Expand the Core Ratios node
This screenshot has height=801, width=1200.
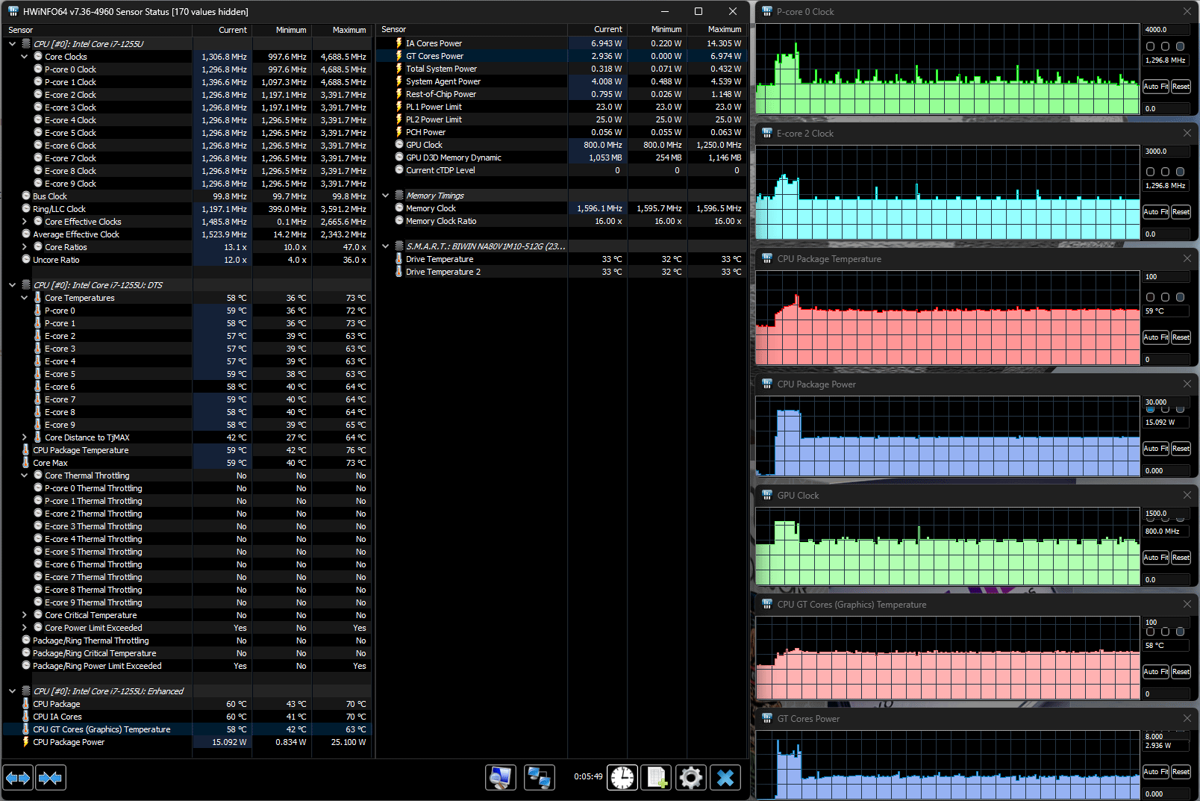[24, 247]
